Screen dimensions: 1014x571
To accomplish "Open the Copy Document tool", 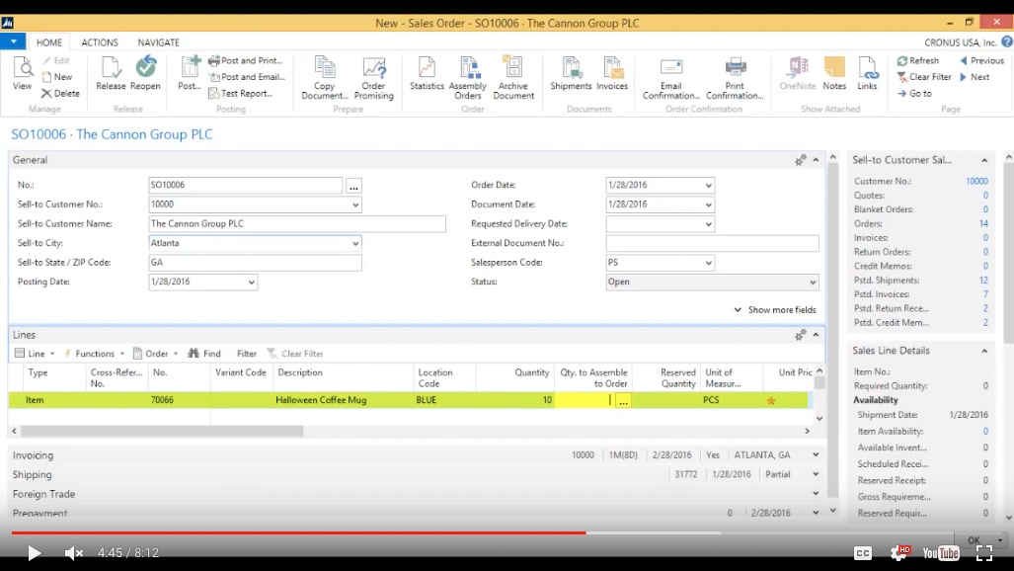I will (x=325, y=75).
